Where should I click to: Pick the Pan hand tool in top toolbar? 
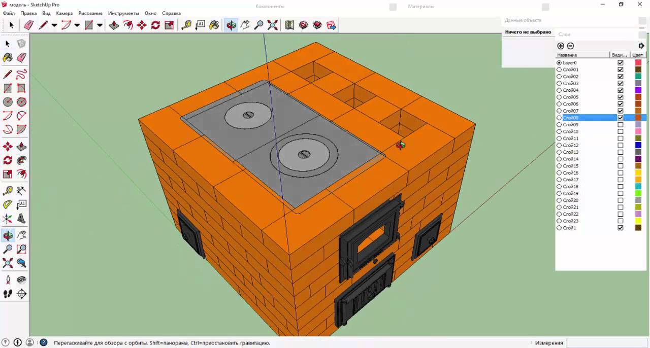(x=245, y=25)
